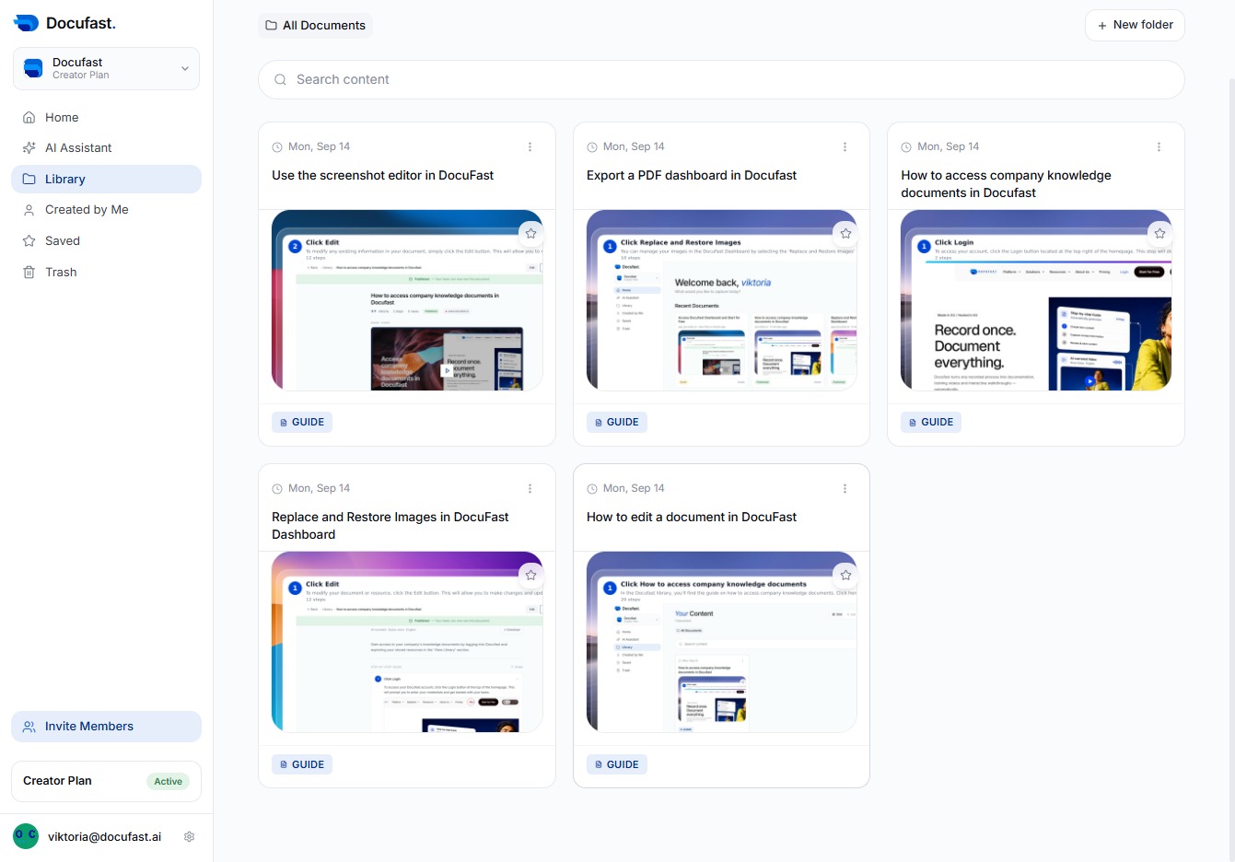Viewport: 1235px width, 862px height.
Task: Open options menu for Export a PDF card
Action: tap(845, 146)
